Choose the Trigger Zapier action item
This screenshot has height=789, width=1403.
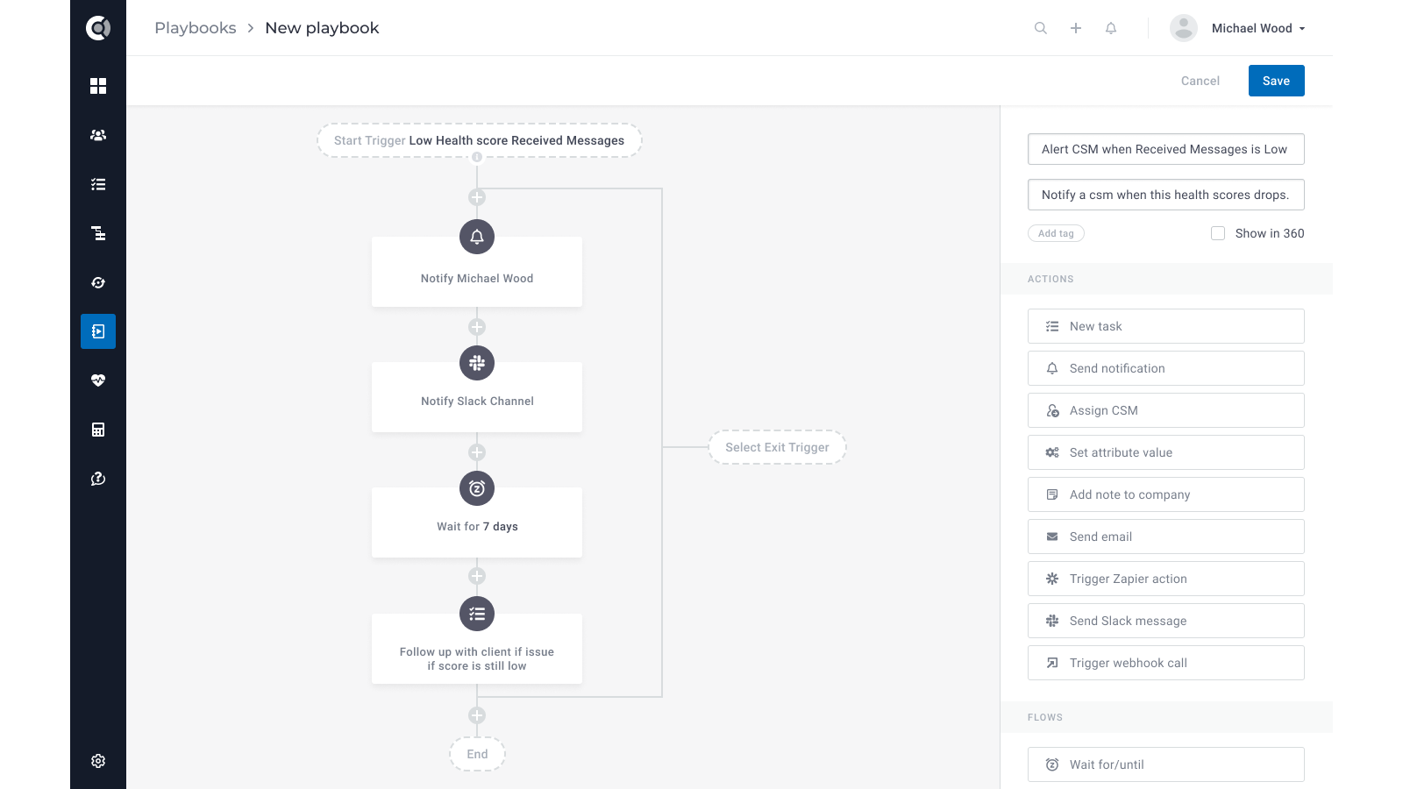1165,579
